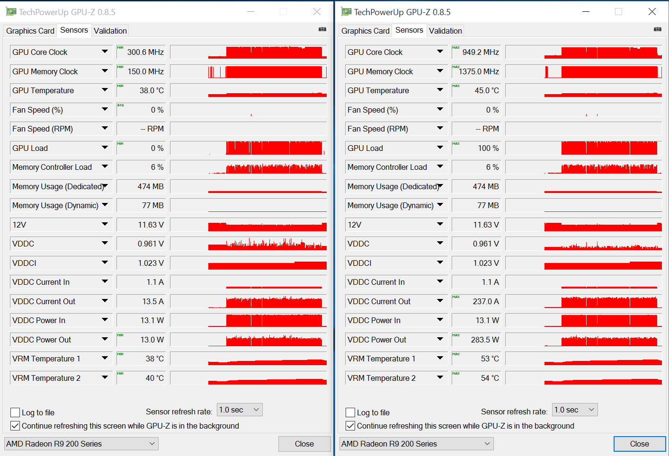669x456 pixels.
Task: Click GPU-Z app icon in left title bar
Action: pos(11,12)
